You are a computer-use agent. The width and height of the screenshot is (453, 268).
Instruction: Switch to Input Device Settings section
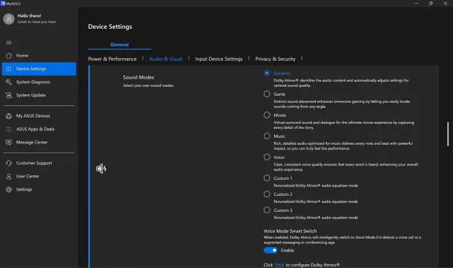pyautogui.click(x=219, y=59)
